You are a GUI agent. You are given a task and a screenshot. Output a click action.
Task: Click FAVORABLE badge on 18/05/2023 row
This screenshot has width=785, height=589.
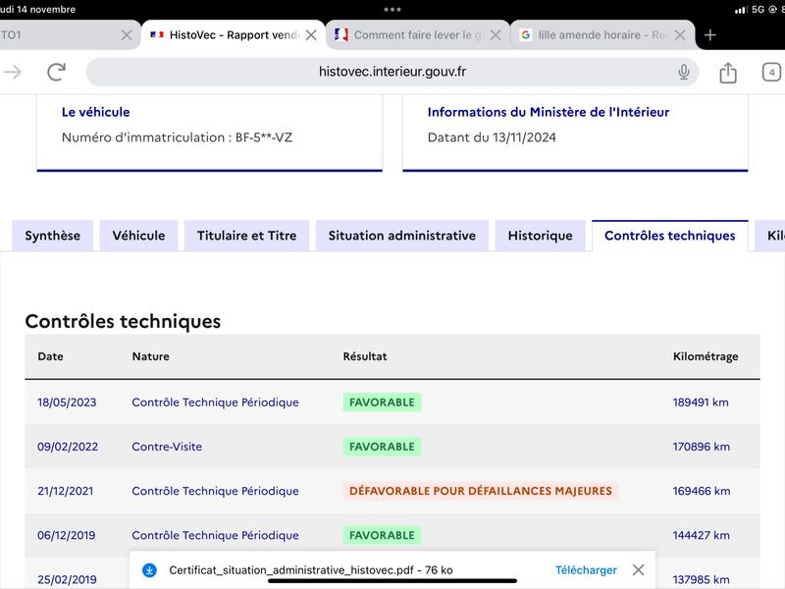pos(382,402)
